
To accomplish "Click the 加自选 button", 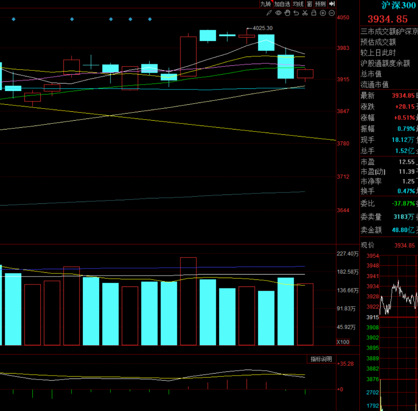I will click(282, 4).
